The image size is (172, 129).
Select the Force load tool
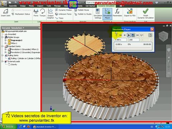pos(36,13)
